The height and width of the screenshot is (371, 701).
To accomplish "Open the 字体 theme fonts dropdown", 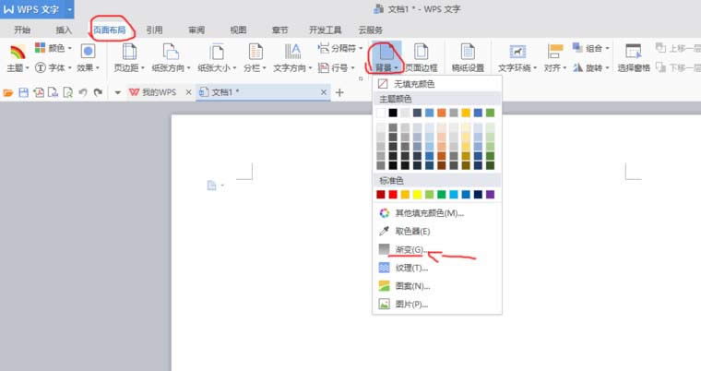I will click(x=53, y=67).
